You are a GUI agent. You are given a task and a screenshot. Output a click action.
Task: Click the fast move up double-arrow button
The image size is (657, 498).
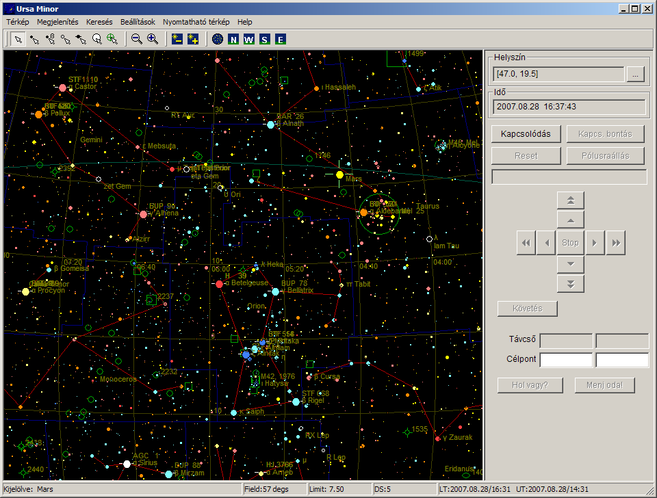tap(570, 200)
